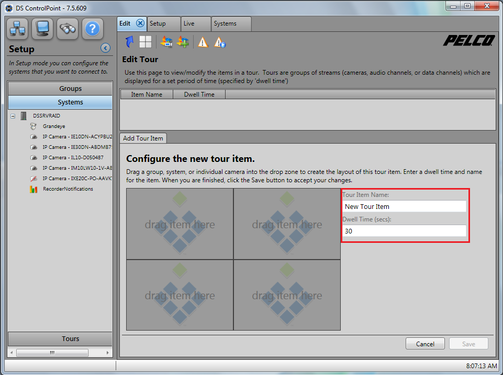503x375 pixels.
Task: Click the blue back arrow in the toolbar
Action: click(129, 42)
